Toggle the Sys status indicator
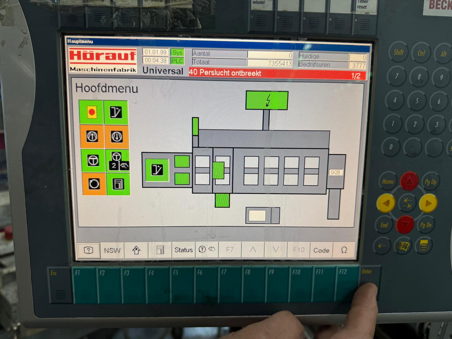 (177, 53)
